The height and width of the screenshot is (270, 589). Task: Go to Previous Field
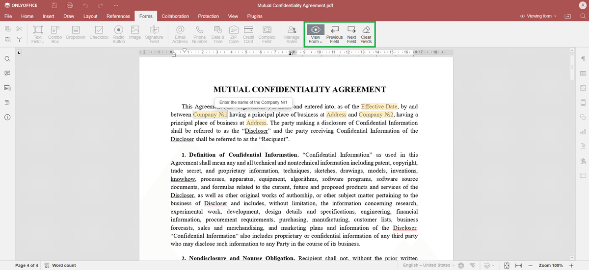[x=335, y=34]
